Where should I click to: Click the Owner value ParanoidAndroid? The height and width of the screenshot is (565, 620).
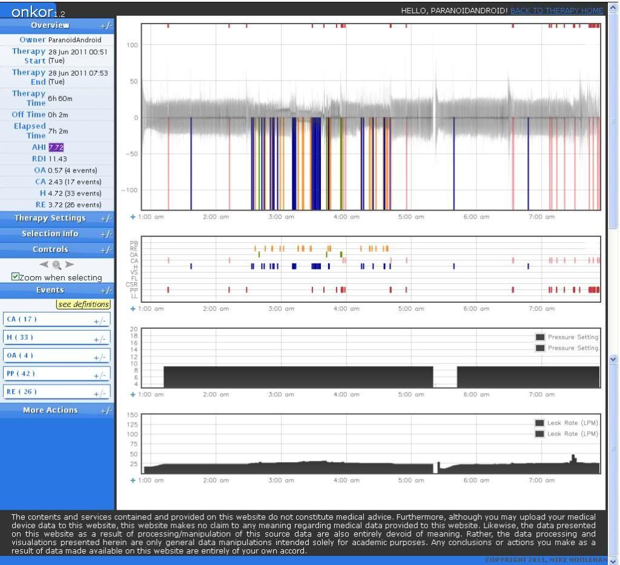[74, 40]
